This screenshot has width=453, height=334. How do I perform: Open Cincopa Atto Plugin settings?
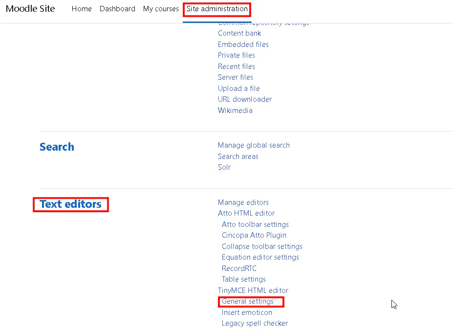pyautogui.click(x=254, y=235)
